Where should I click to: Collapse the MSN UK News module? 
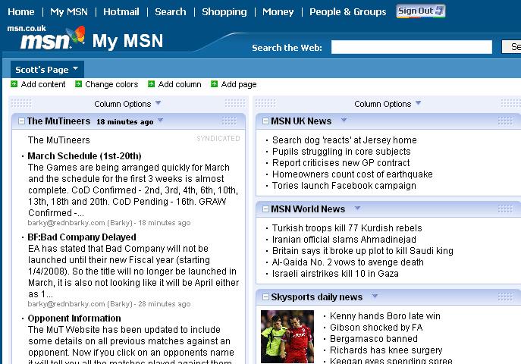point(265,121)
